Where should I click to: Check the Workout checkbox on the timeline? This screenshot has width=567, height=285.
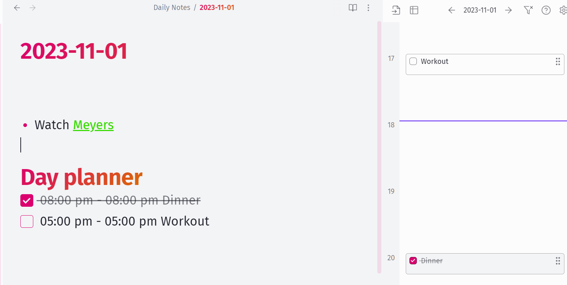click(x=413, y=61)
